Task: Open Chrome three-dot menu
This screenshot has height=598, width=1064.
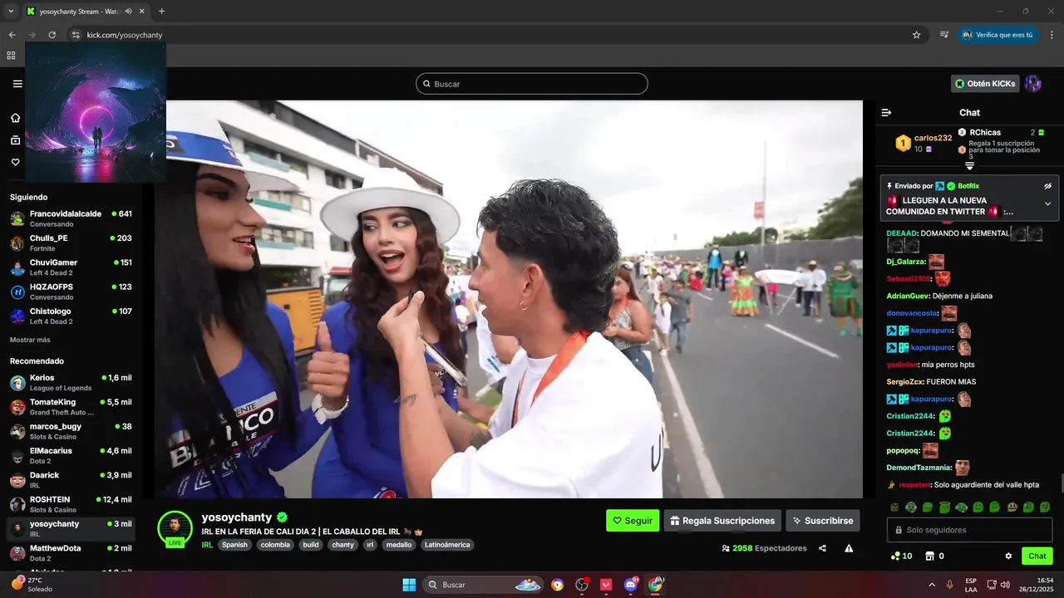Action: 1052,35
